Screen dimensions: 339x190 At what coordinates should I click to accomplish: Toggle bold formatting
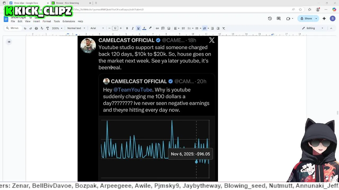127,28
